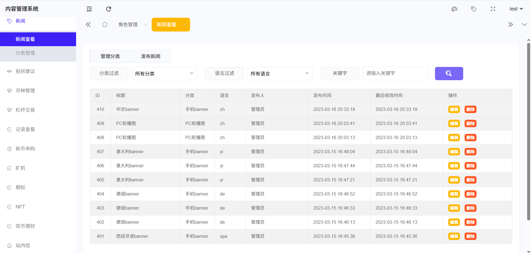Open 分类管理 in the sidebar
531x253 pixels.
coord(25,53)
